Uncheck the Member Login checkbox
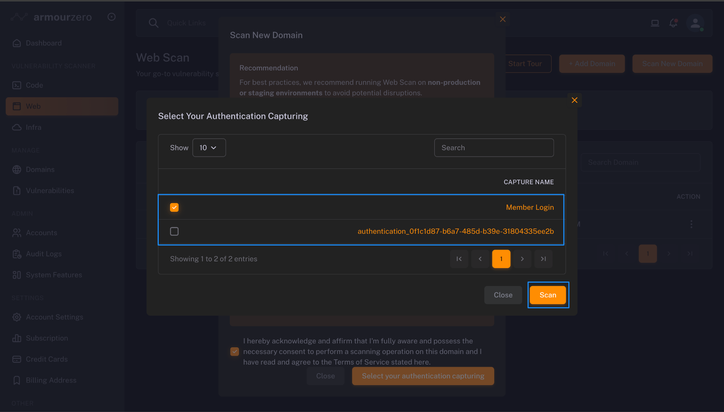The height and width of the screenshot is (412, 724). [174, 207]
